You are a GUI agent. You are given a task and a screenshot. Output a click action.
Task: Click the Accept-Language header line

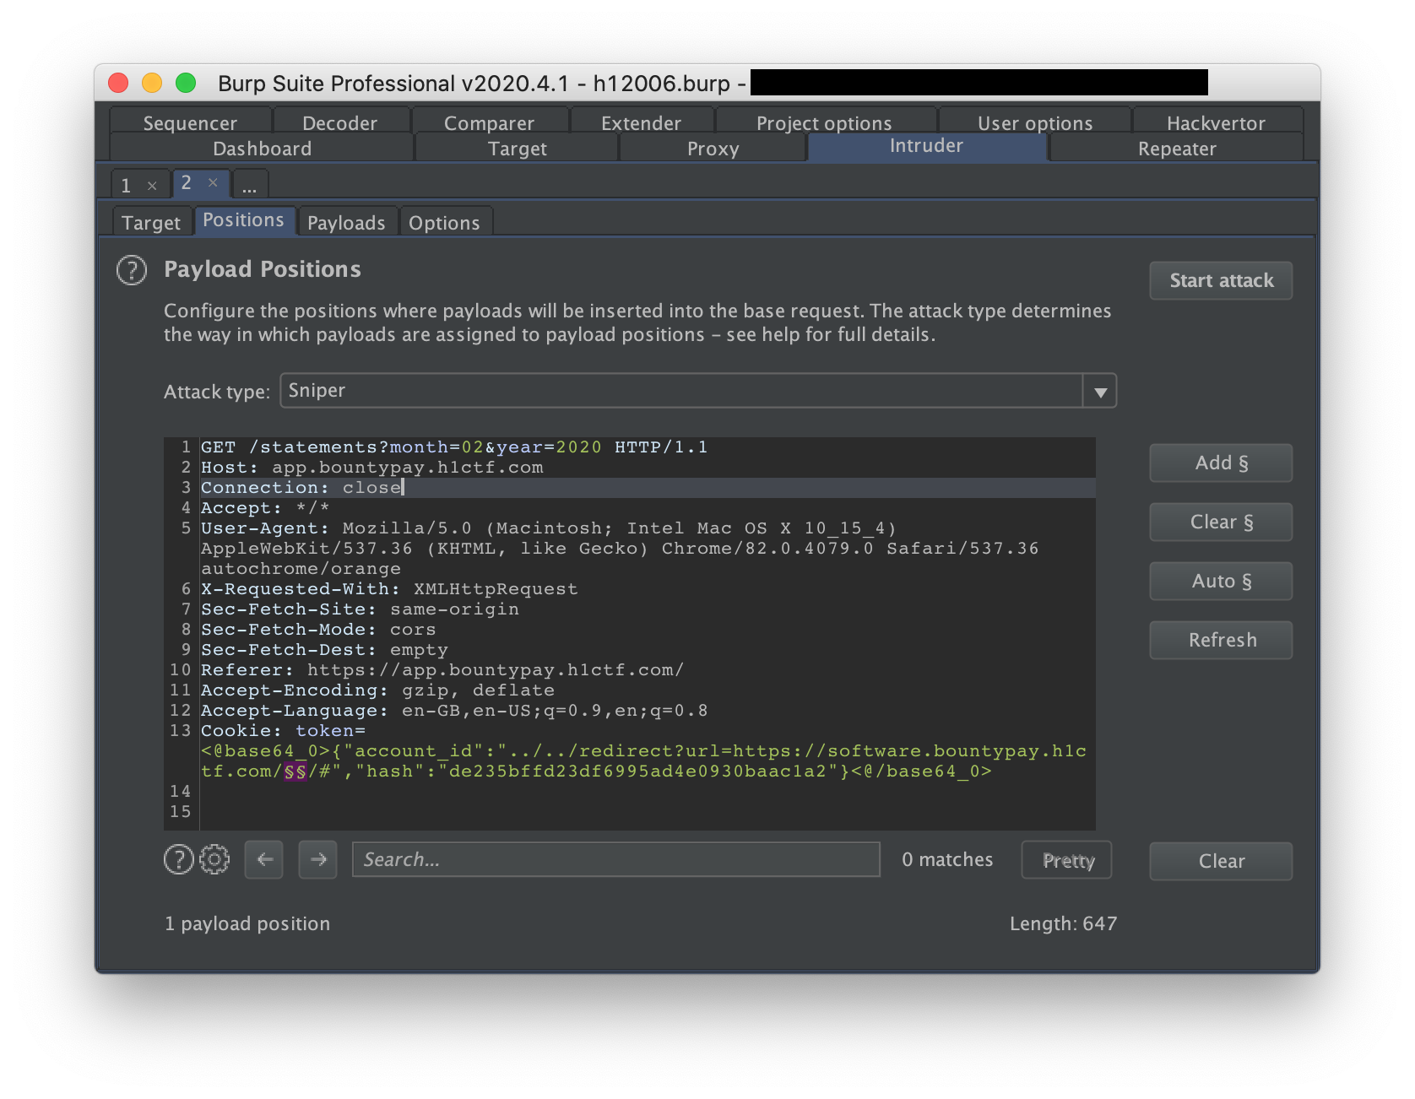[x=454, y=711]
